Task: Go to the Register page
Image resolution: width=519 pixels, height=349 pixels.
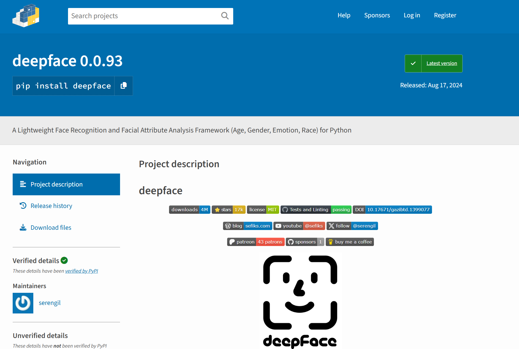Action: (x=445, y=15)
